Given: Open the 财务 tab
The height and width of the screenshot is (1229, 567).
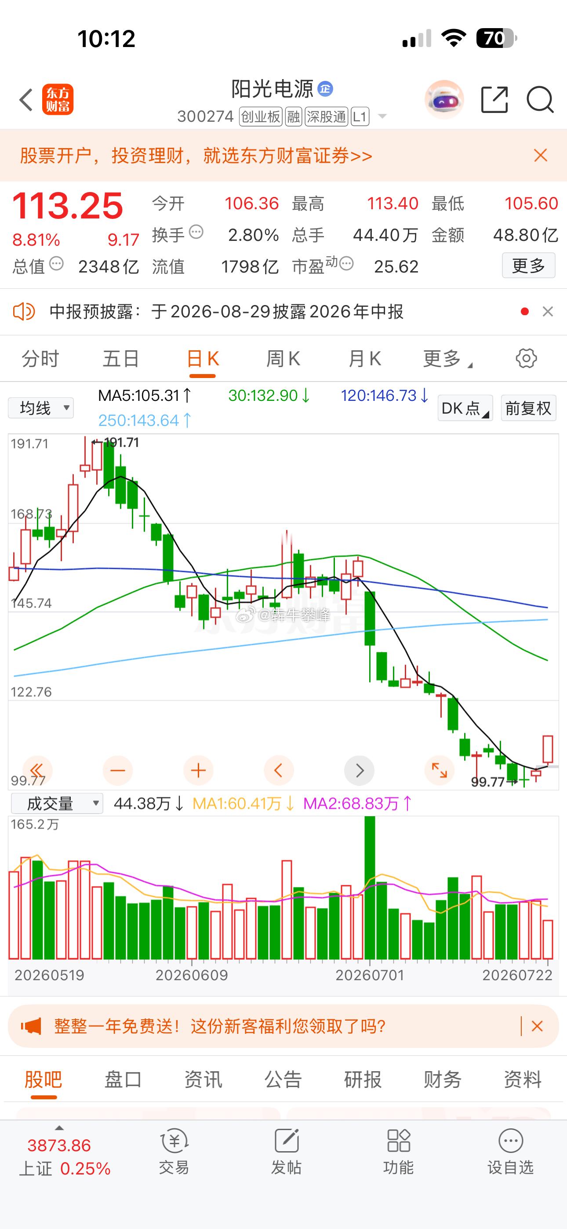Looking at the screenshot, I should (x=443, y=1079).
